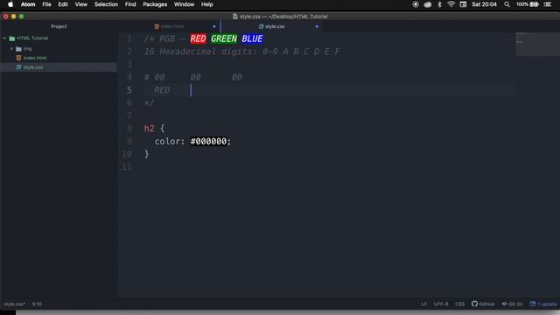Viewport: 560px width, 315px height.
Task: Click style.css* file name in status bar
Action: (x=14, y=304)
